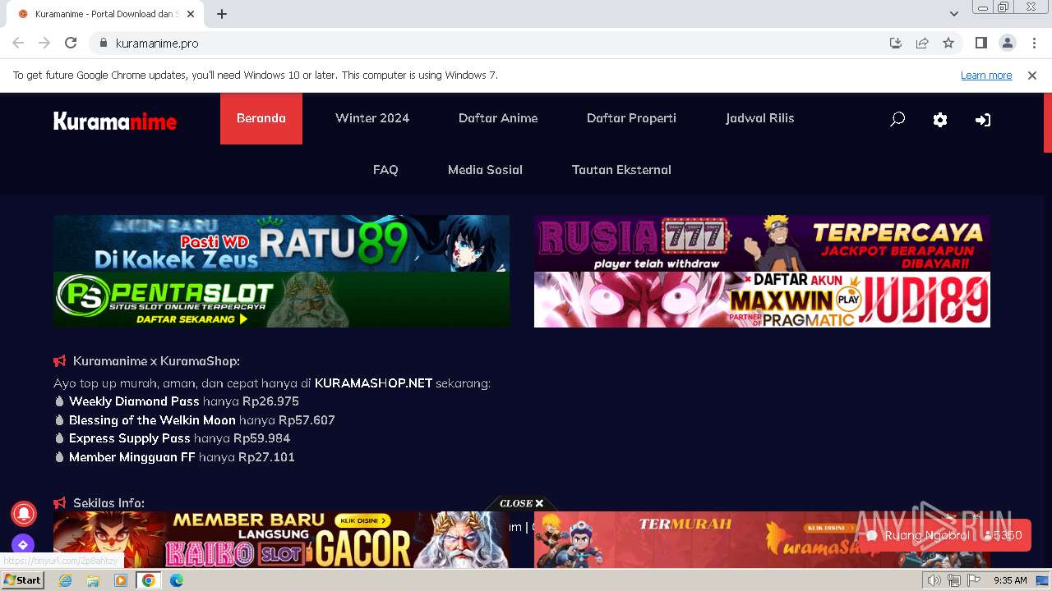
Task: Click the PENTASLOT banner ad
Action: (x=281, y=300)
